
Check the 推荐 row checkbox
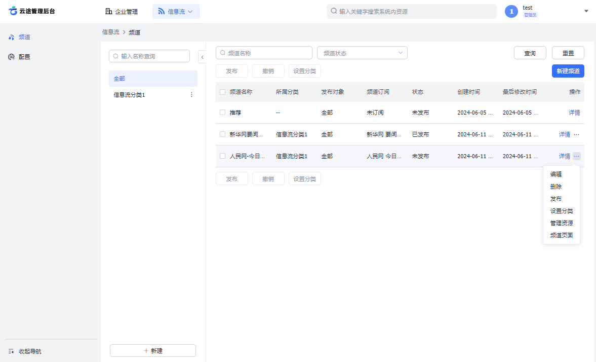(222, 112)
